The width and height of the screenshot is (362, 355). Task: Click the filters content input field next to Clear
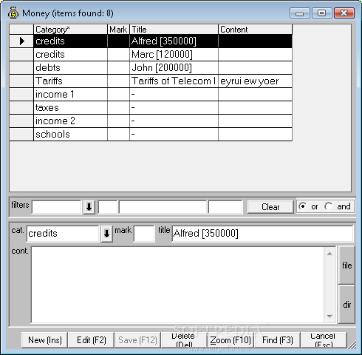(225, 207)
